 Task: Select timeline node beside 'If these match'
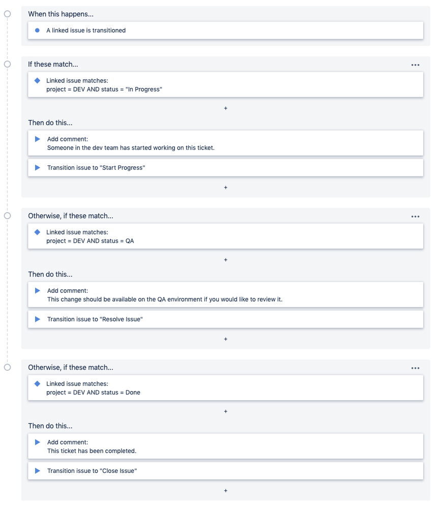point(7,64)
